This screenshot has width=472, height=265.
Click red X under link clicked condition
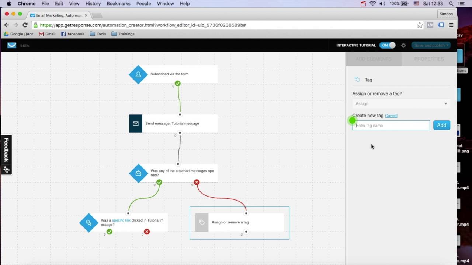coord(147,232)
